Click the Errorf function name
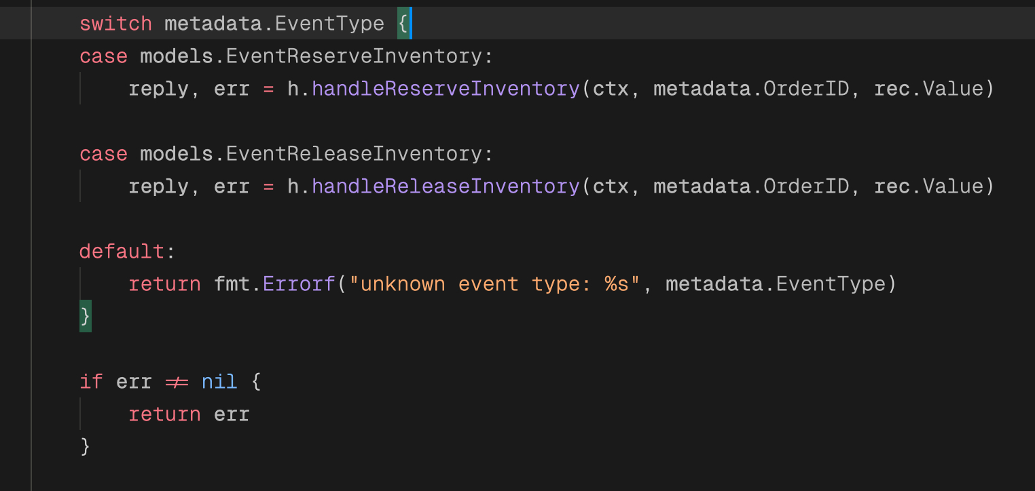 click(x=299, y=284)
